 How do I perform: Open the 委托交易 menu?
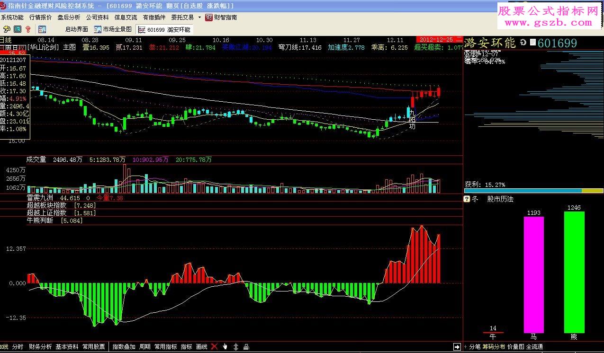[182, 17]
